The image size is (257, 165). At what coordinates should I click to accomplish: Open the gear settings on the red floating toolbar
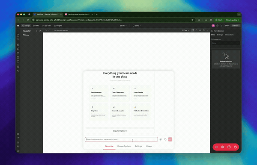click(223, 147)
